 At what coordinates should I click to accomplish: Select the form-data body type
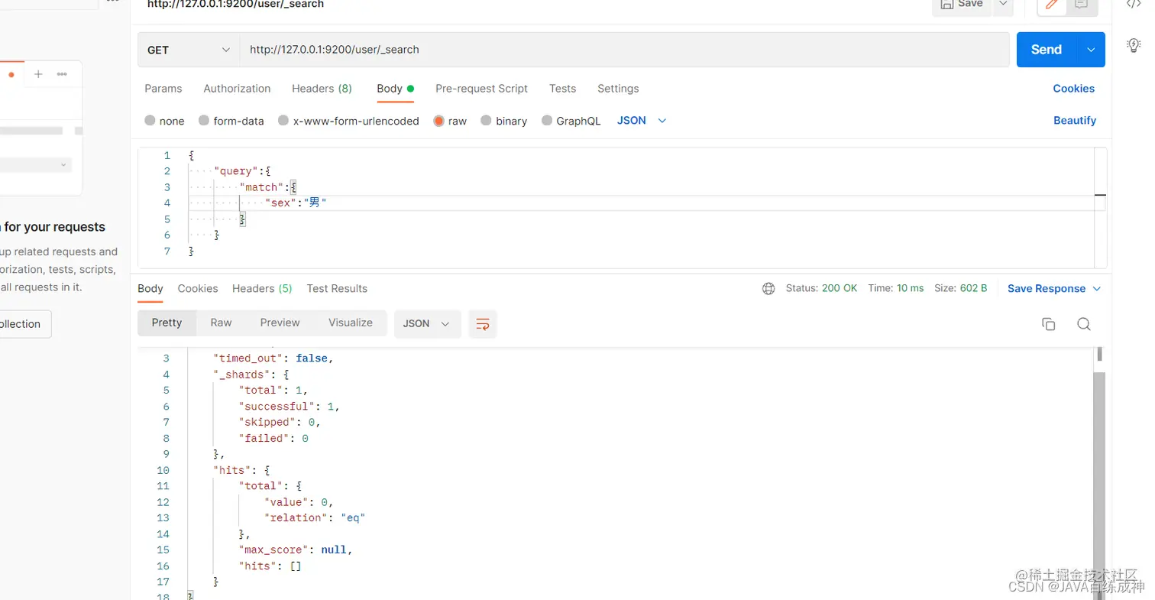[x=231, y=121]
